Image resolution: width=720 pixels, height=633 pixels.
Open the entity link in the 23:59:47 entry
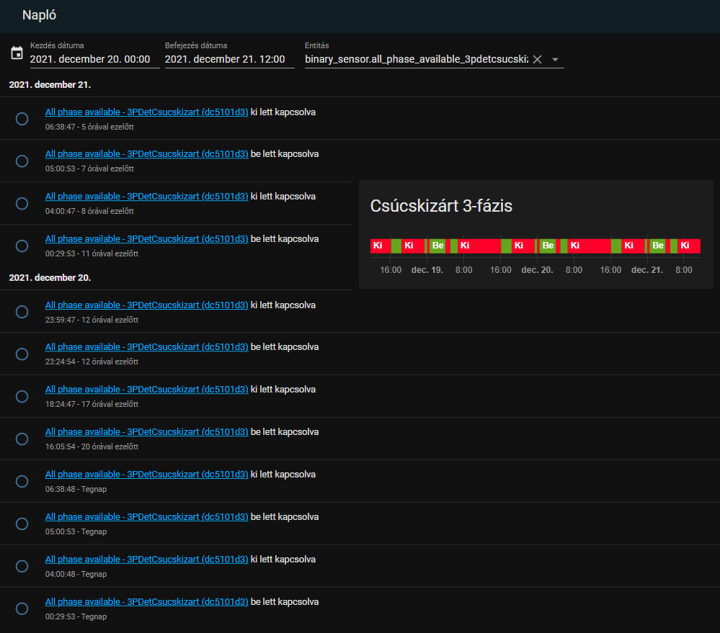(x=146, y=305)
